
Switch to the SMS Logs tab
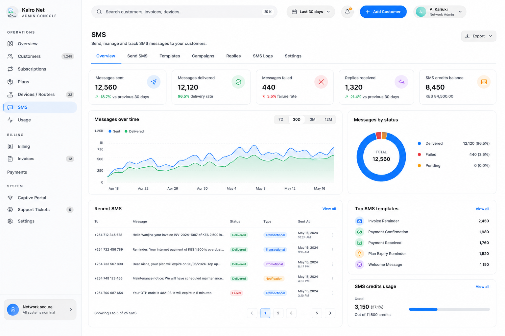pyautogui.click(x=263, y=56)
